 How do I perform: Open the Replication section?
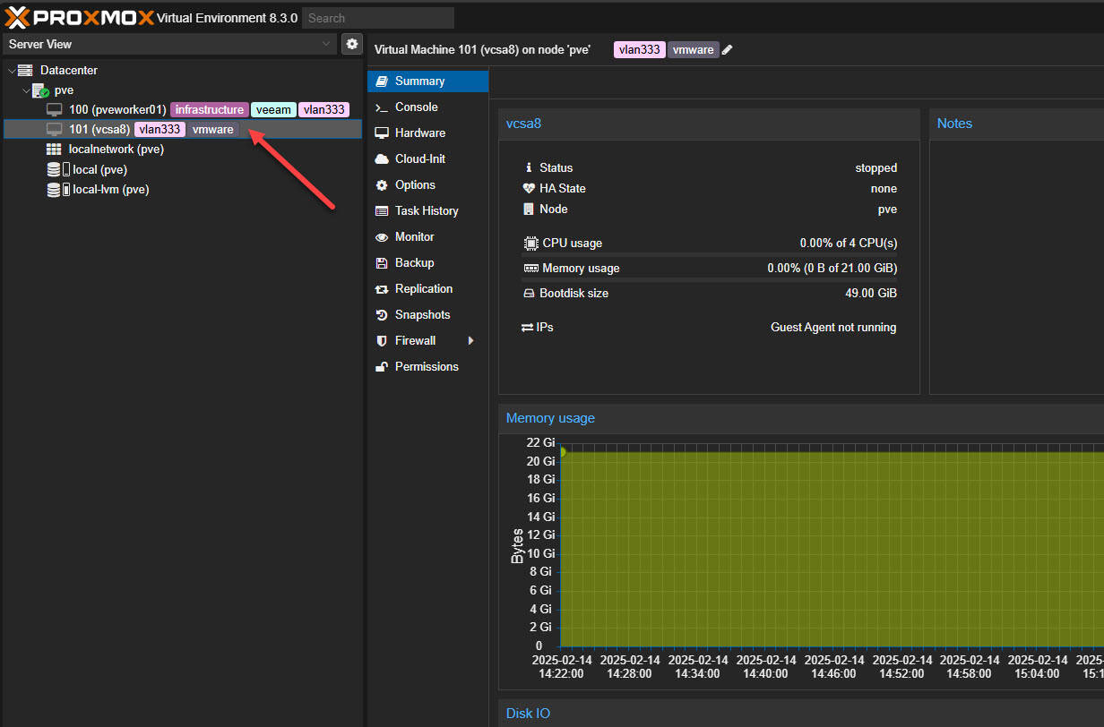coord(428,289)
